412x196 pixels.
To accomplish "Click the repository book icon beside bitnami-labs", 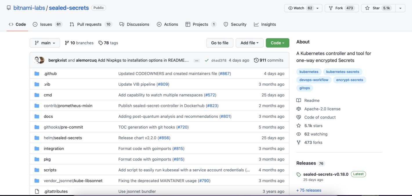I will pos(9,8).
